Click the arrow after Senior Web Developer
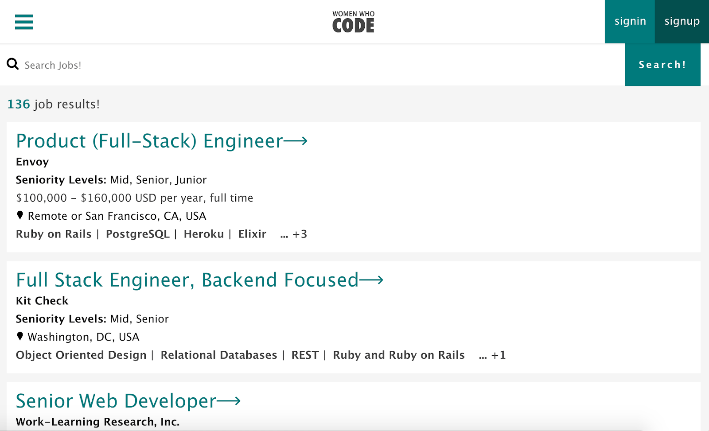Viewport: 709px width, 431px height. (x=229, y=401)
